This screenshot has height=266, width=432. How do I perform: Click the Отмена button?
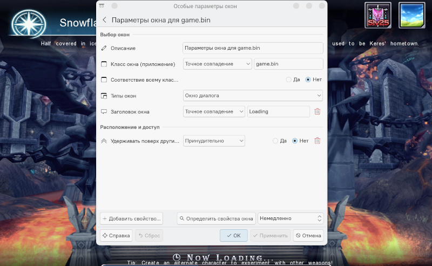pos(308,236)
